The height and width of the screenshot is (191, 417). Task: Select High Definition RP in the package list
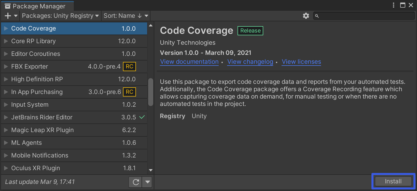37,79
